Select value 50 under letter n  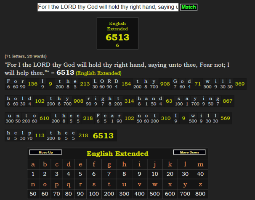[x=33, y=194]
